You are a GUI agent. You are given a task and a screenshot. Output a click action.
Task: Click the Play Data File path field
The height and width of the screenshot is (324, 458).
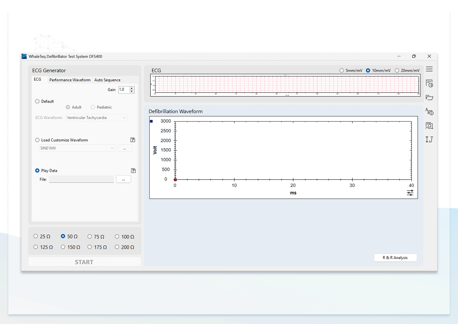tap(82, 179)
